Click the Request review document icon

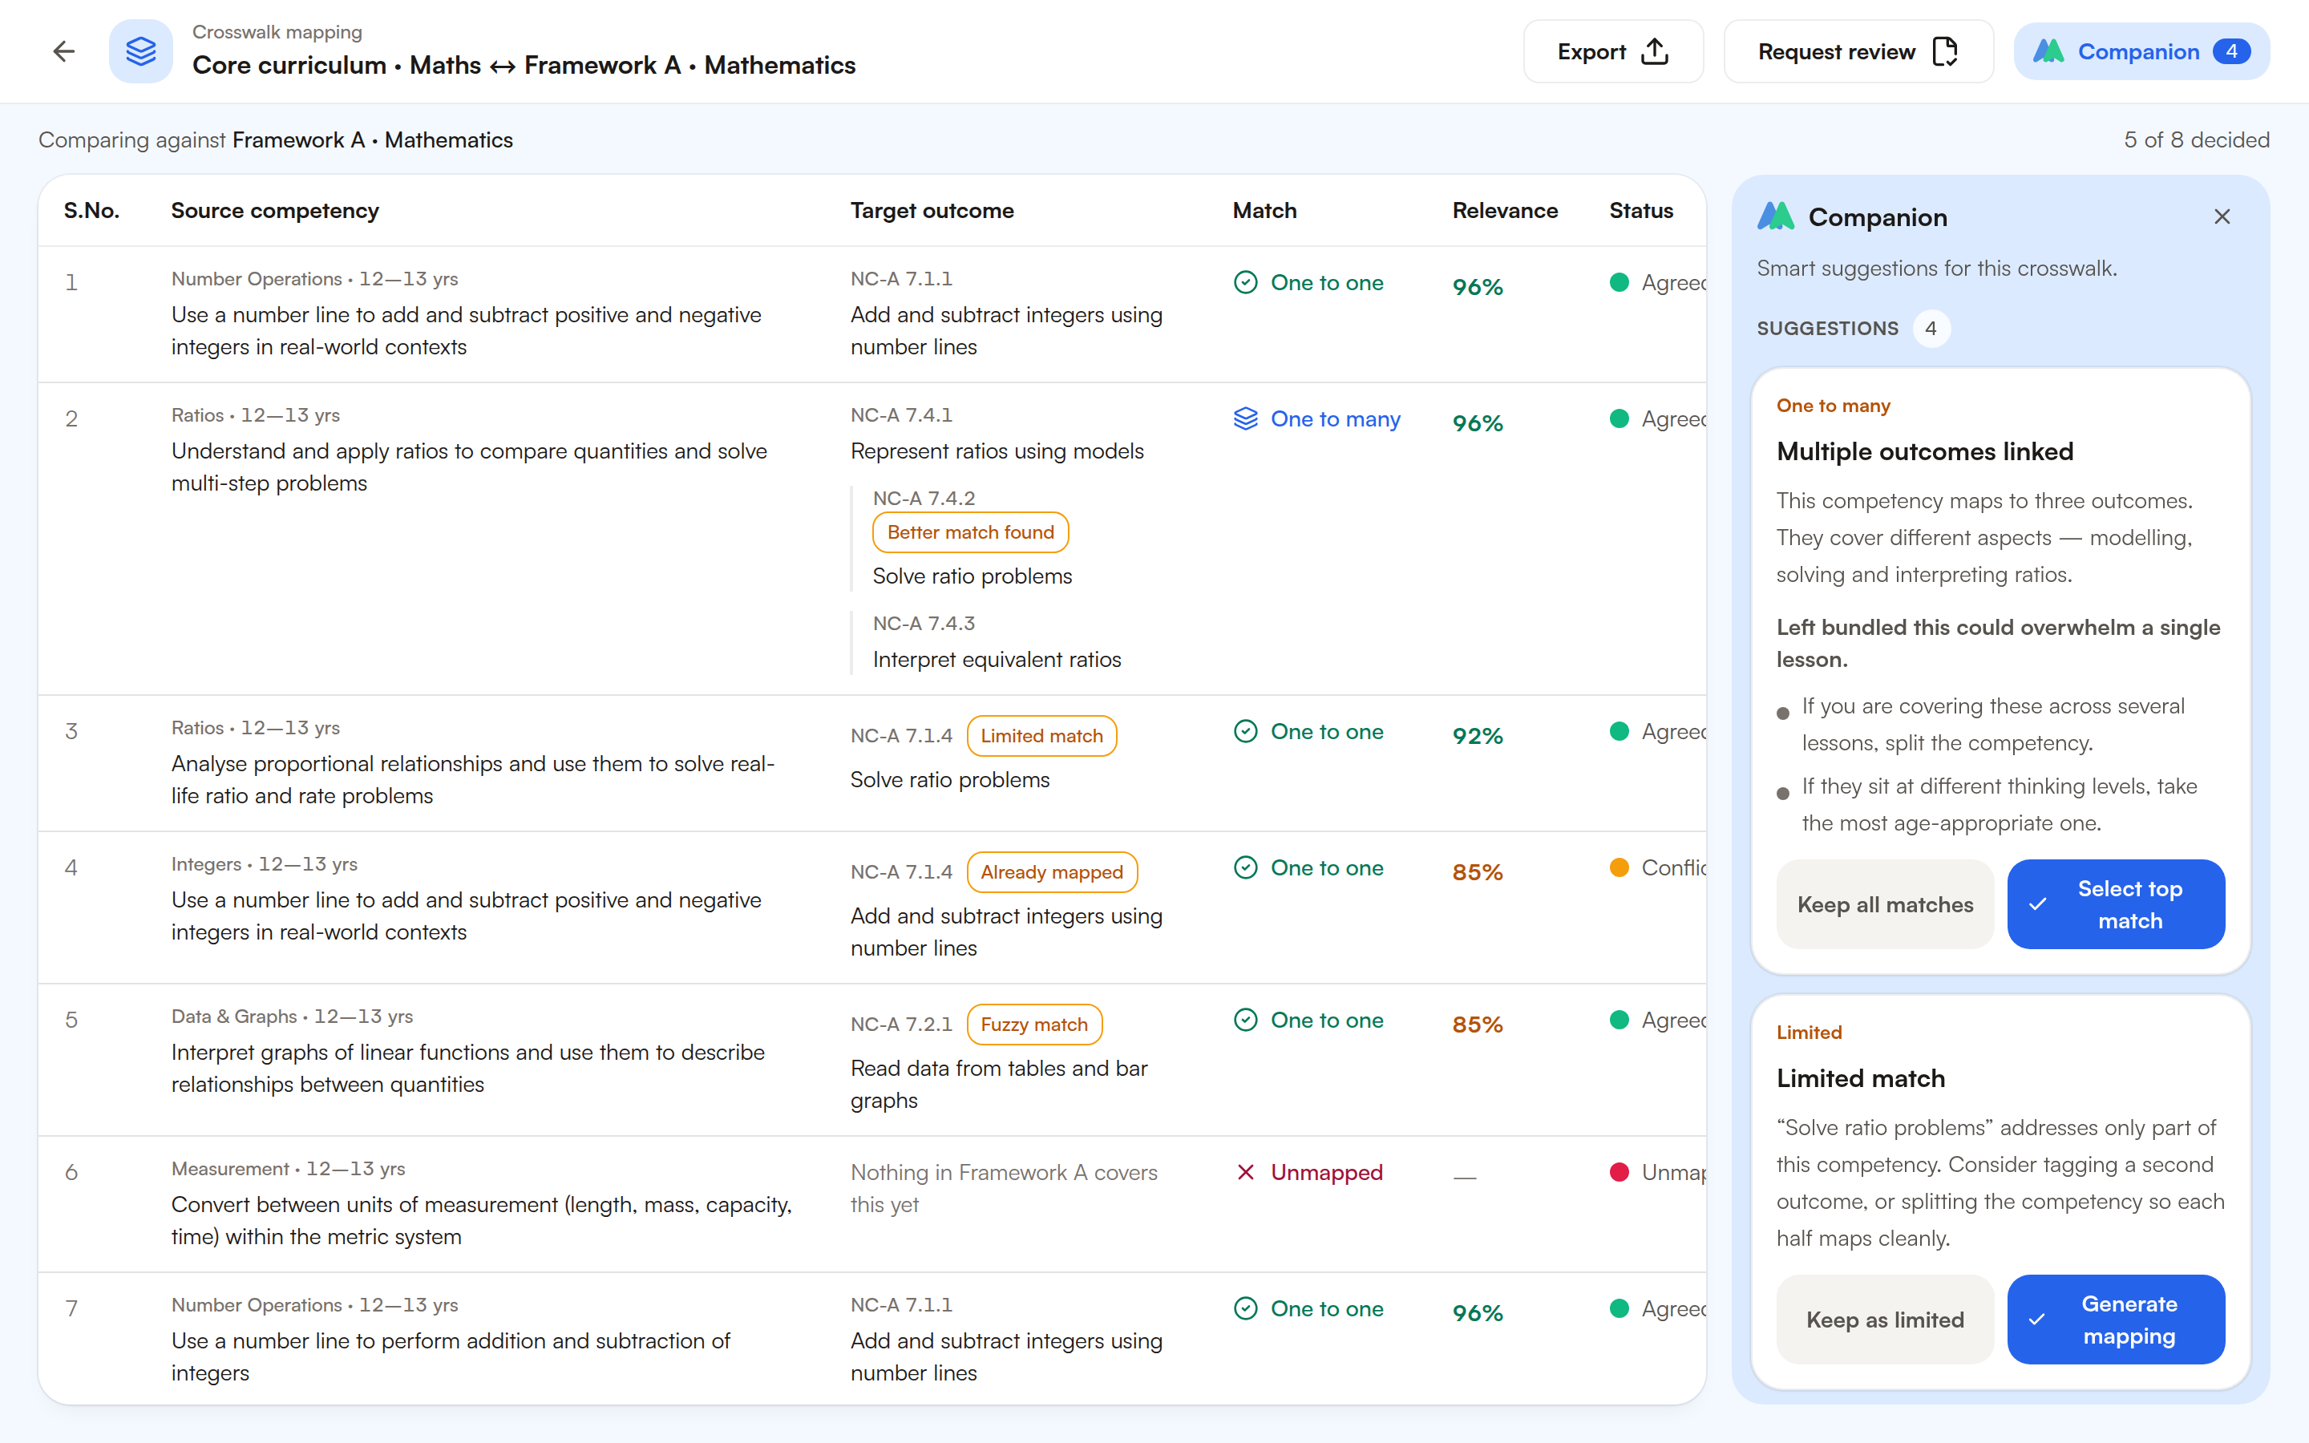[x=1944, y=51]
